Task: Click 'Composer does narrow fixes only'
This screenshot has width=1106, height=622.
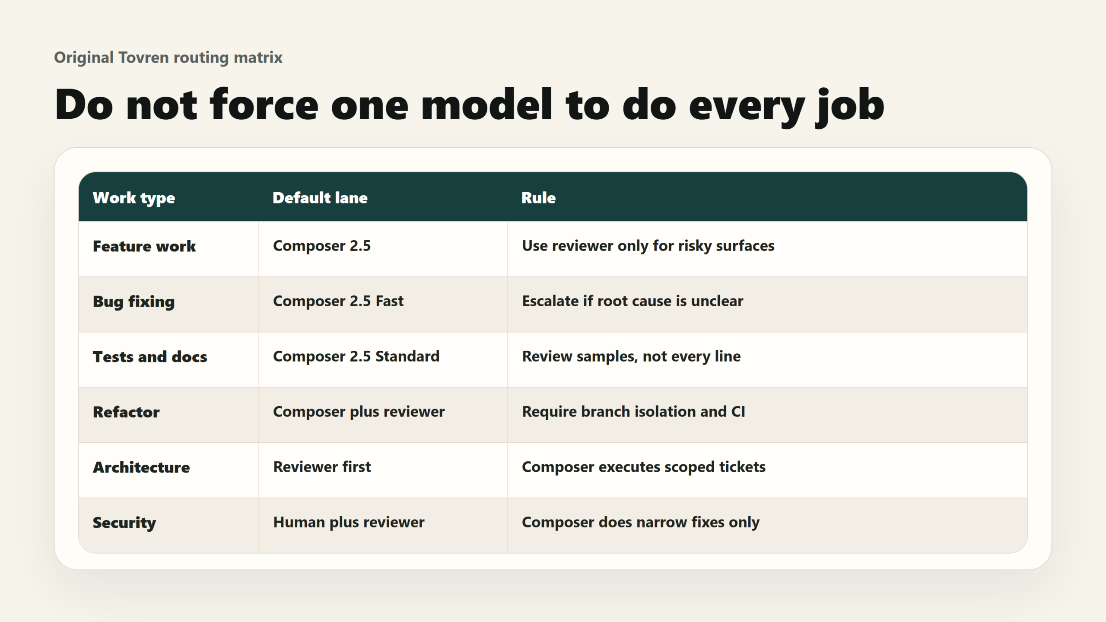Action: pos(641,522)
